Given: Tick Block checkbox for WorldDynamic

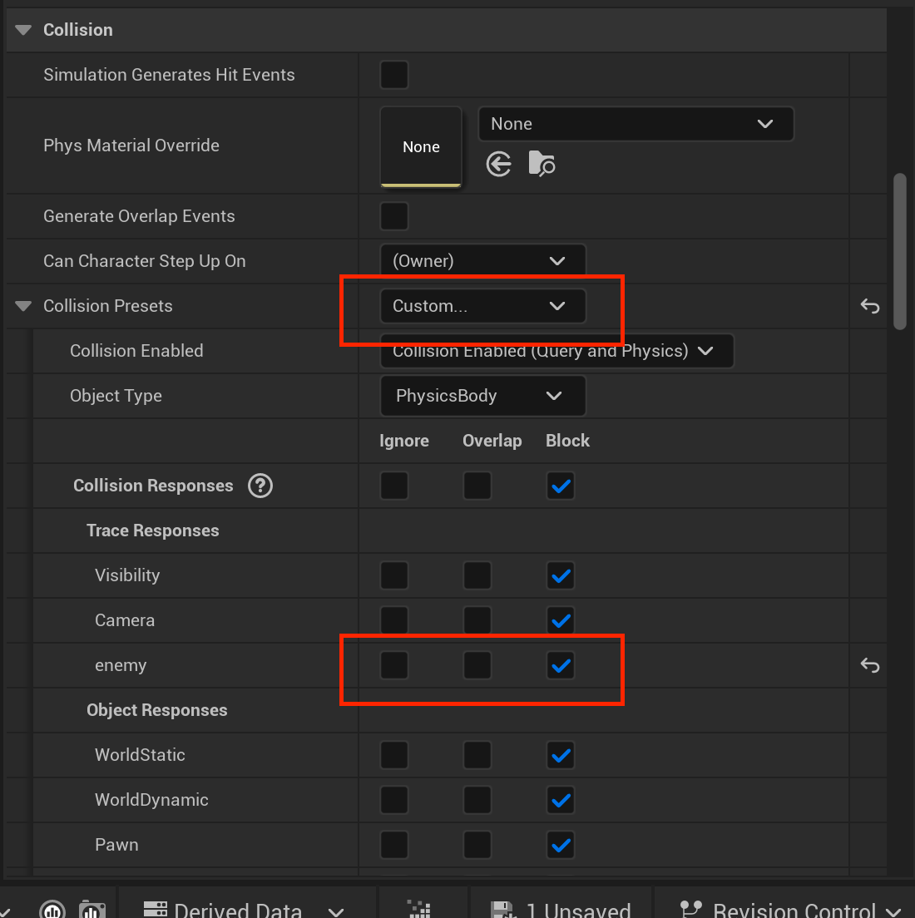Looking at the screenshot, I should coord(561,800).
